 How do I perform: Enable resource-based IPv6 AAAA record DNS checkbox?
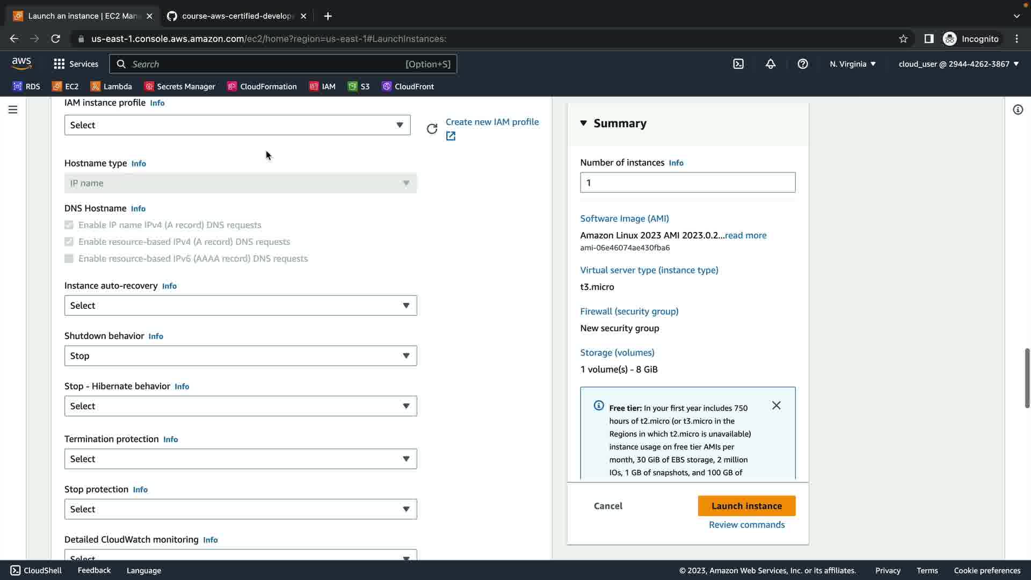[x=69, y=259]
